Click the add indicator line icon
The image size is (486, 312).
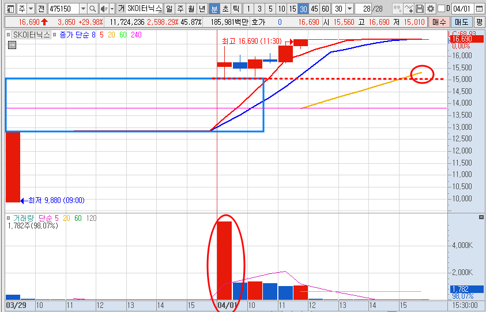pos(409,9)
